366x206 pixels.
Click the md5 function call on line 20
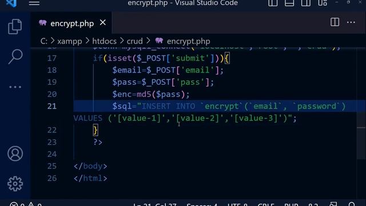[x=144, y=94]
